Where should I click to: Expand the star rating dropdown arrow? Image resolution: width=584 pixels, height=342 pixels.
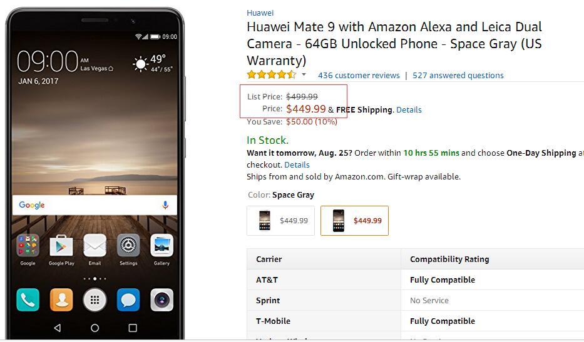304,75
